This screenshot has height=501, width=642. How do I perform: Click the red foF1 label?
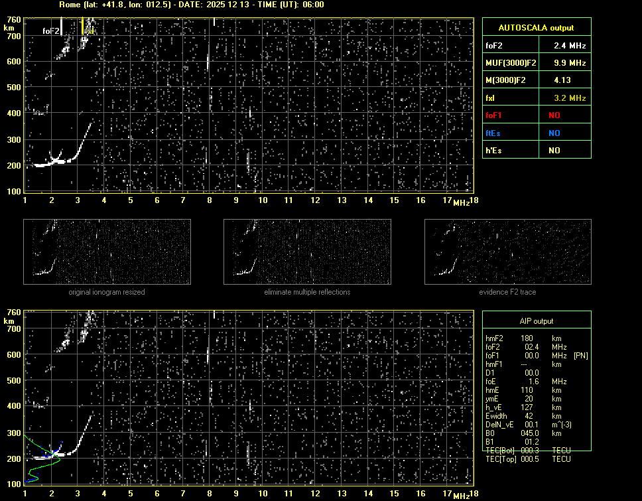(x=495, y=115)
